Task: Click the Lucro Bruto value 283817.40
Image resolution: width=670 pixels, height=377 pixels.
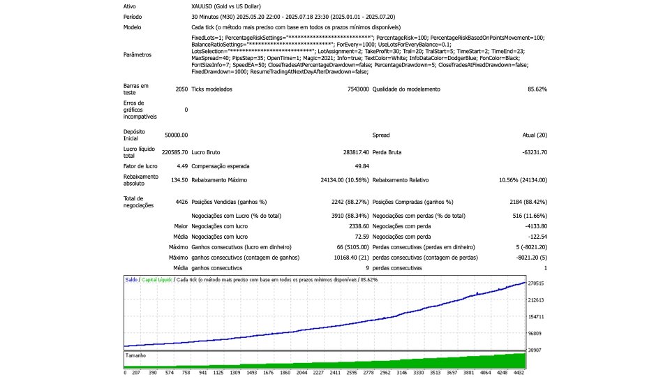Action: [350, 151]
